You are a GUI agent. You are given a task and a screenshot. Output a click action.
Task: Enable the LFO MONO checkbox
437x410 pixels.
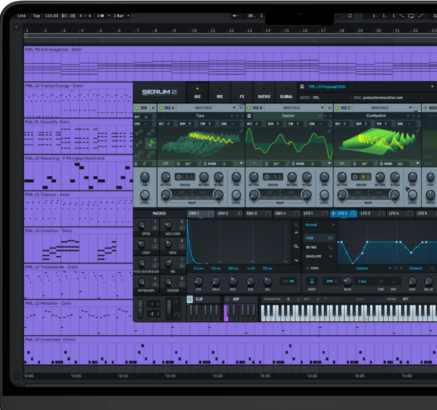[x=307, y=268]
